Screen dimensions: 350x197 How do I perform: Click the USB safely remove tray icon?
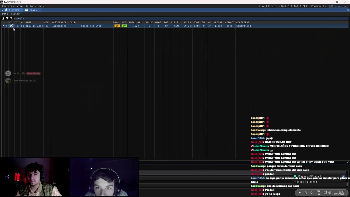point(305,193)
